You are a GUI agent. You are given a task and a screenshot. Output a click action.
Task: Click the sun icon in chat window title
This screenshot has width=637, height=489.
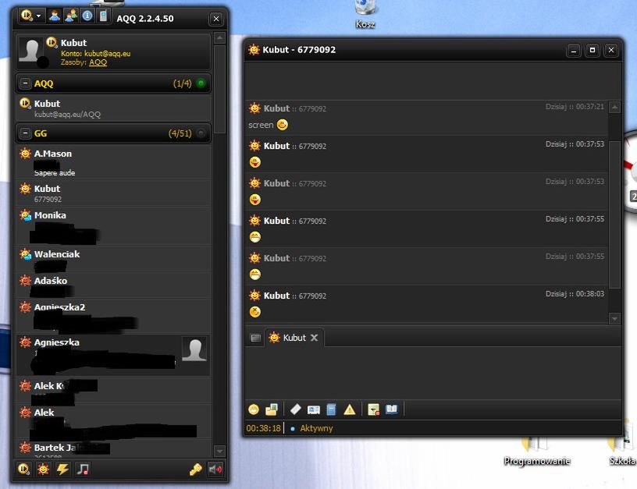(254, 49)
